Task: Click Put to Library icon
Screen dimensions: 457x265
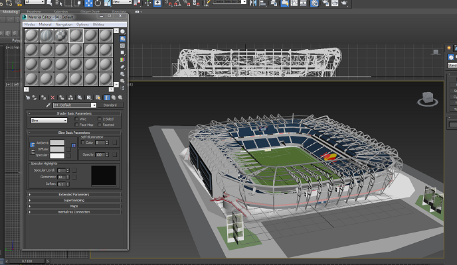Action: click(80, 97)
